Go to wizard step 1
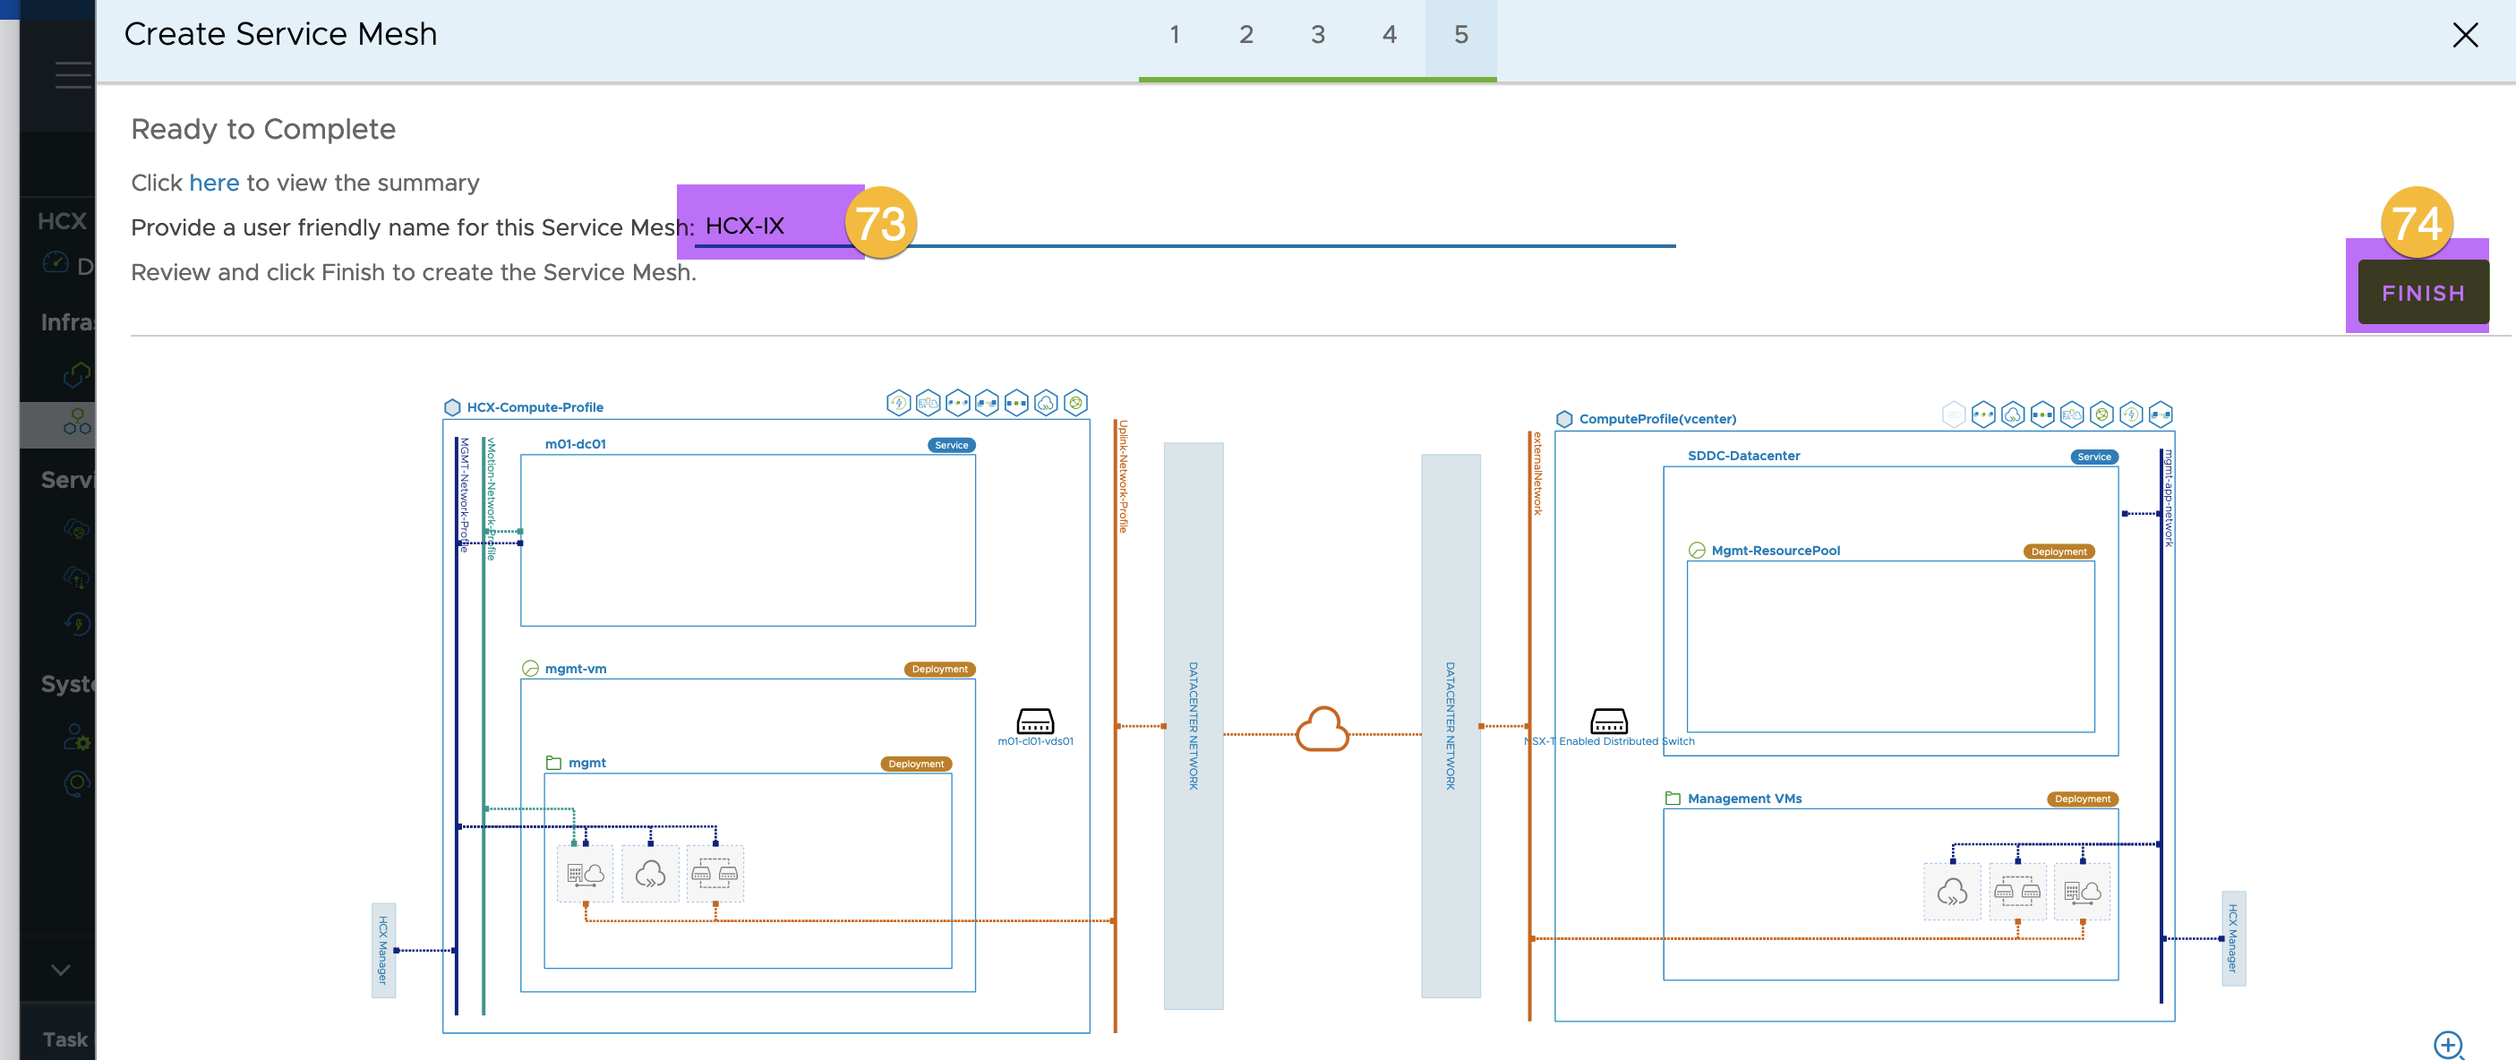This screenshot has width=2516, height=1060. (x=1174, y=35)
